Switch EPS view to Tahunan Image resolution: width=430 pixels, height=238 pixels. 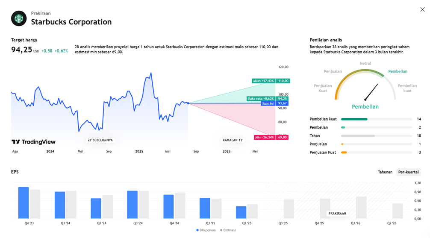point(385,172)
